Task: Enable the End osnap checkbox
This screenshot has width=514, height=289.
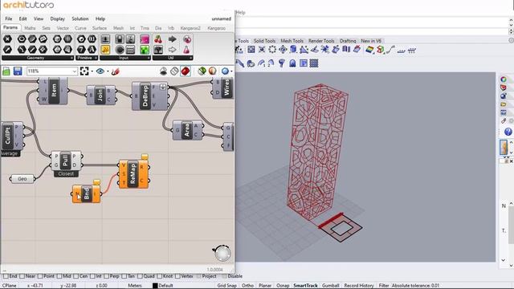Action: [x=6, y=276]
